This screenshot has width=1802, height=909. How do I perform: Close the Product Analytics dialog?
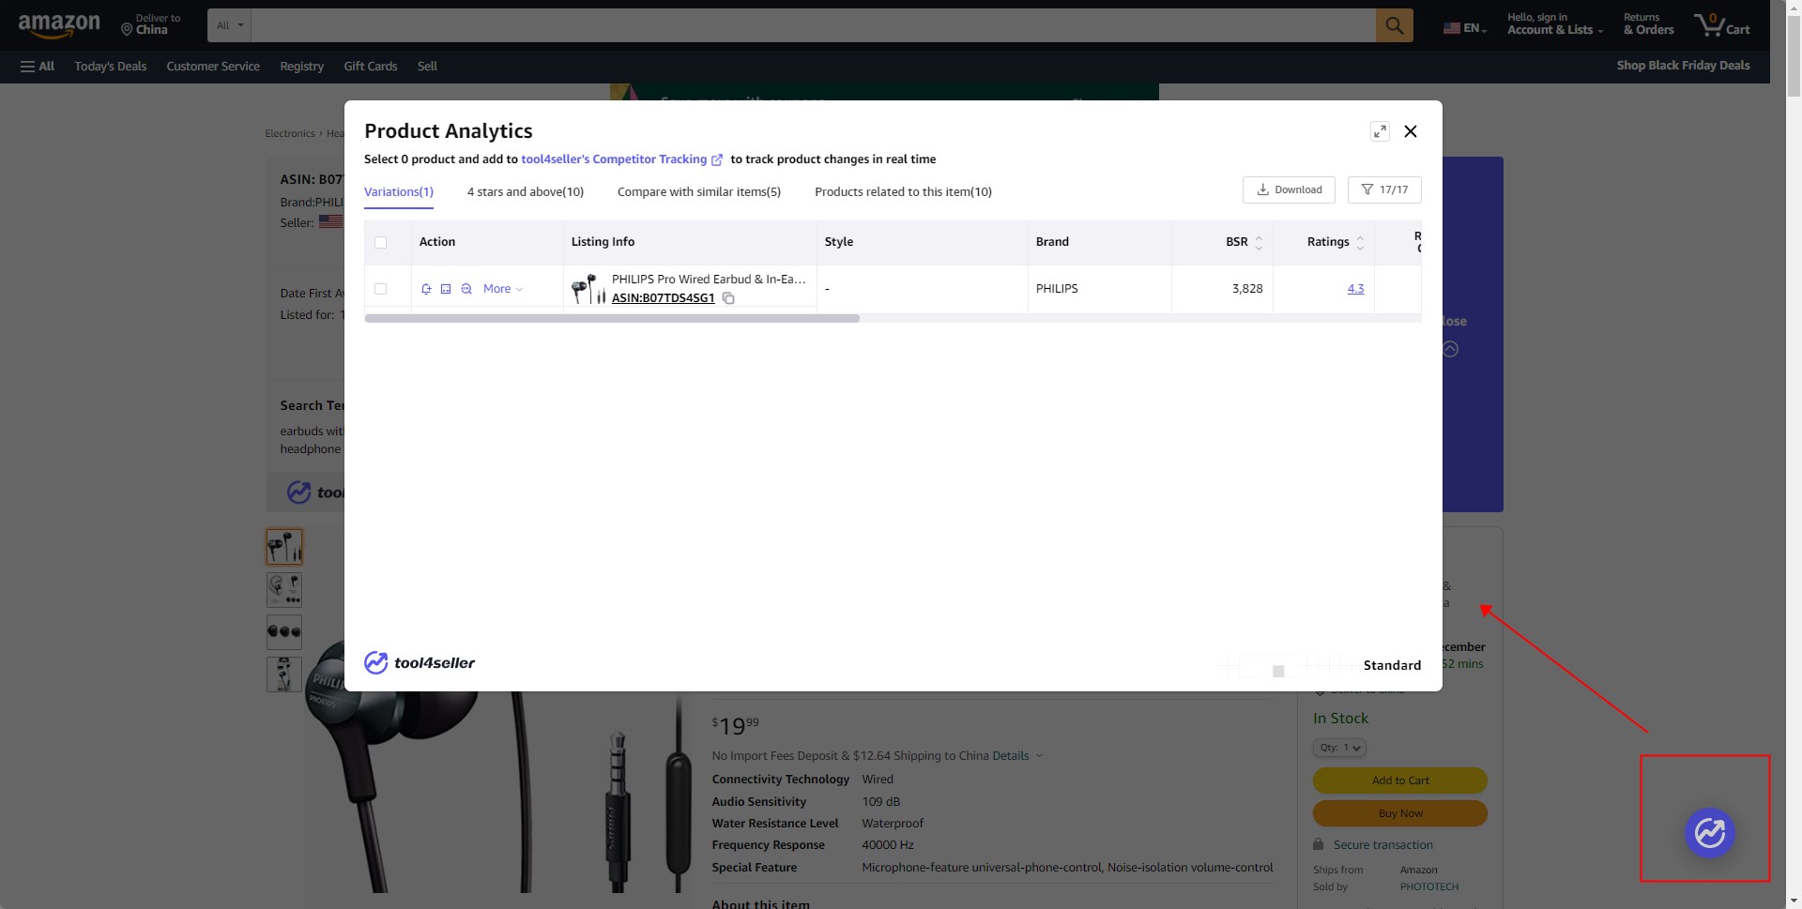(1411, 131)
